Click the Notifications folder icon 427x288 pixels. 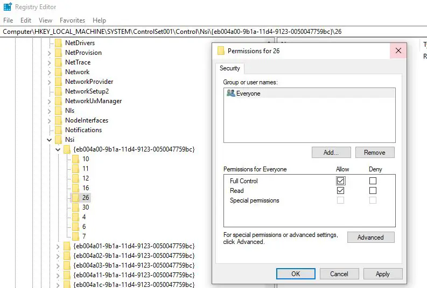click(59, 130)
